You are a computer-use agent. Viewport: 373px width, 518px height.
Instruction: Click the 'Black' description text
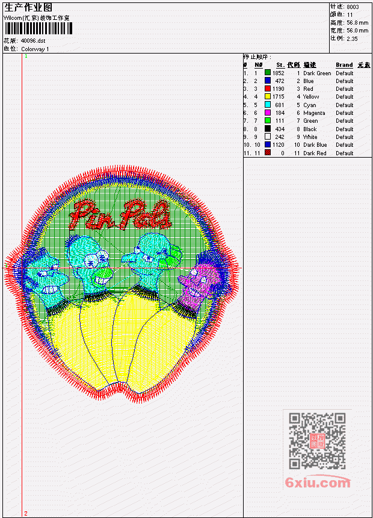pyautogui.click(x=310, y=129)
